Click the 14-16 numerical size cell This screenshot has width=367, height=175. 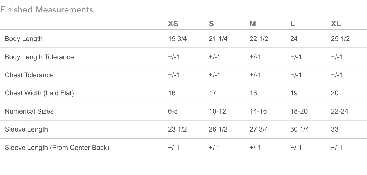coord(258,111)
